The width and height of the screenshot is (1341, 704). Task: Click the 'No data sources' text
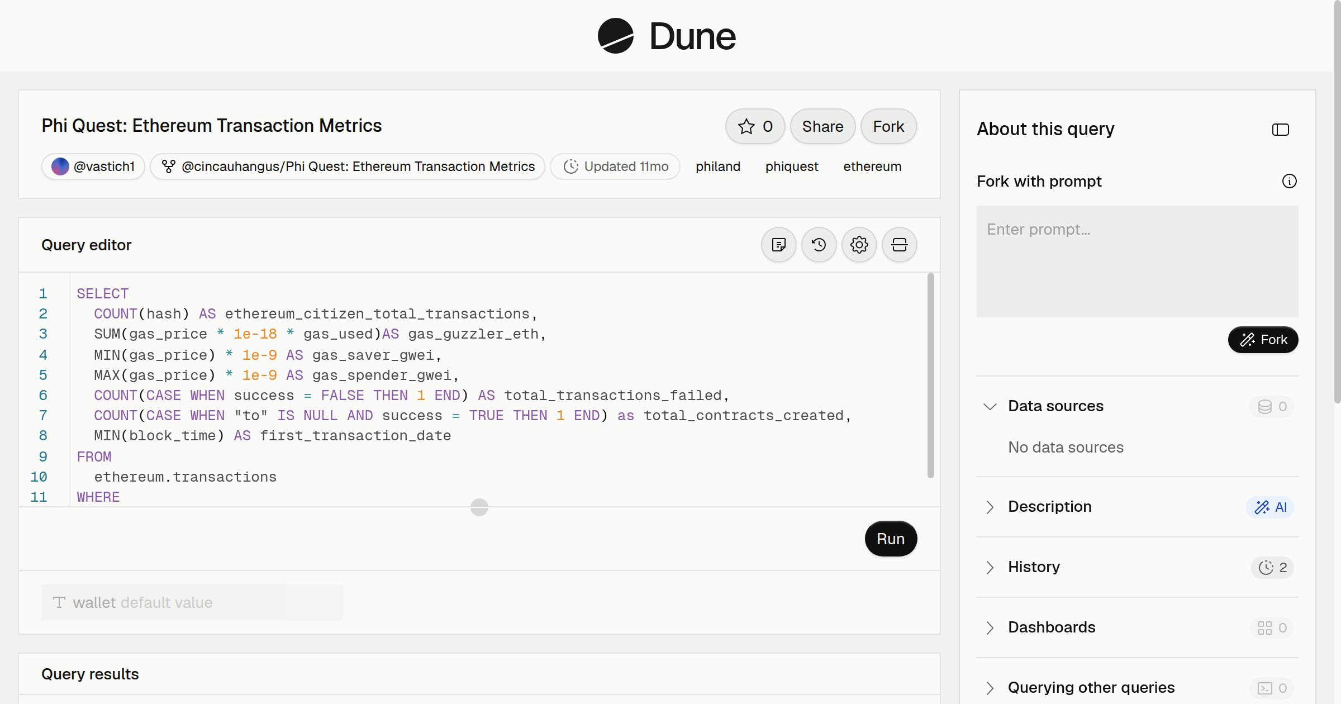[1066, 447]
